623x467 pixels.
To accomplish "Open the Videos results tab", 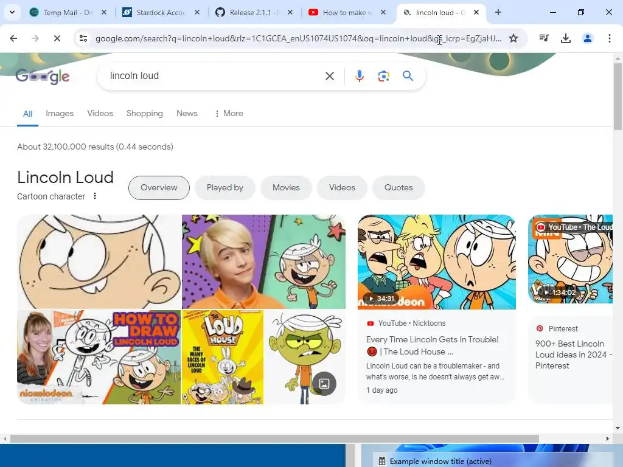I will point(100,114).
